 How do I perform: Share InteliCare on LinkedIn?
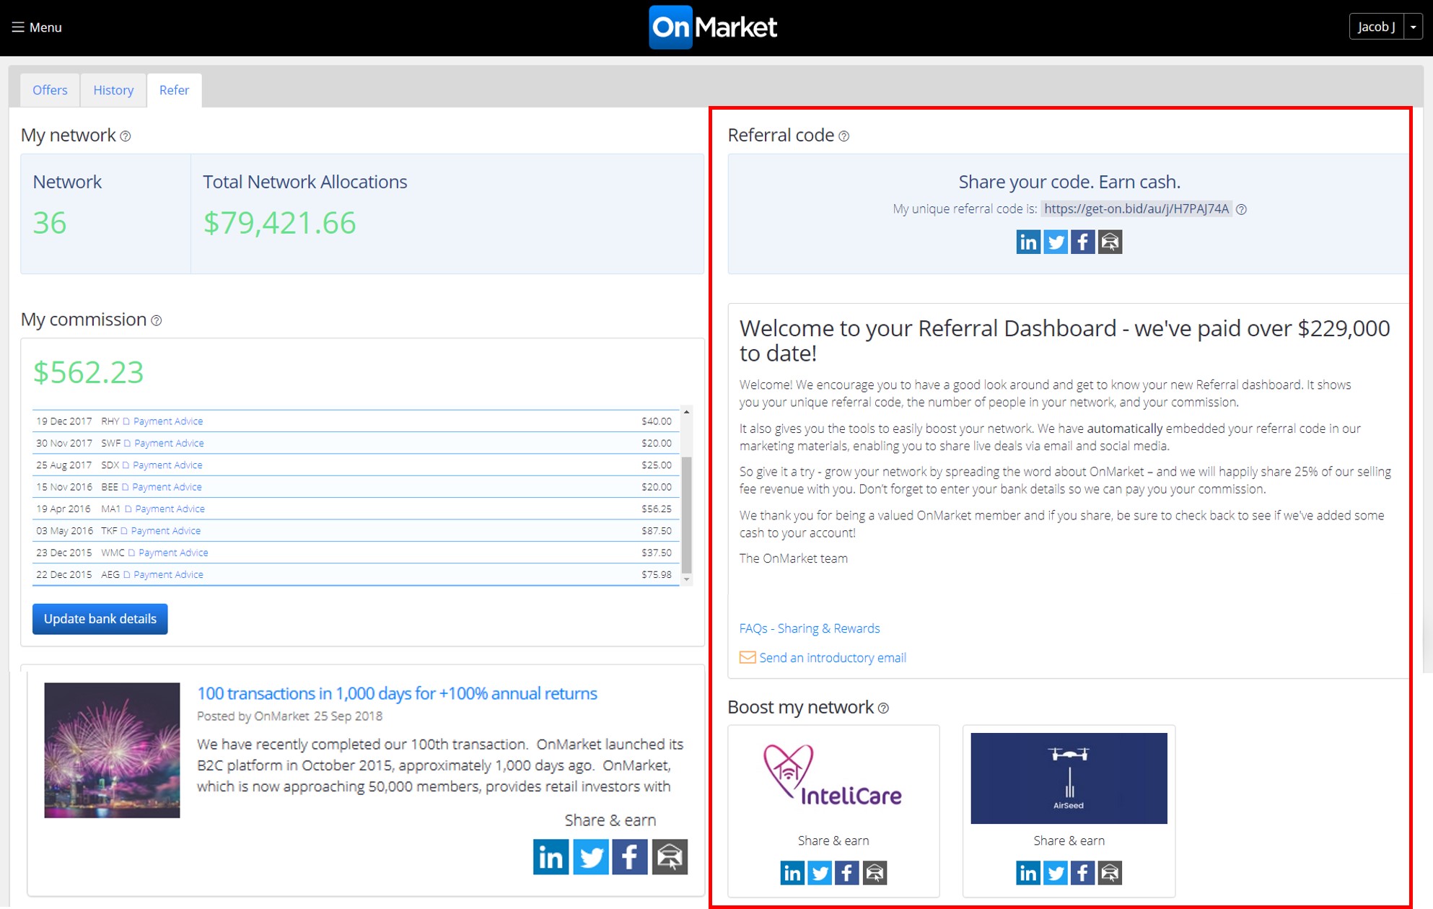[x=792, y=873]
